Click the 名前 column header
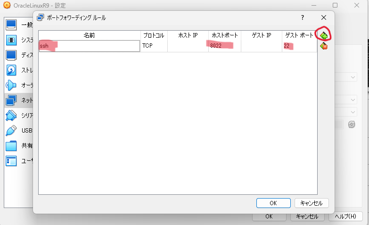Screen dimensions: 369x225 tap(89, 35)
